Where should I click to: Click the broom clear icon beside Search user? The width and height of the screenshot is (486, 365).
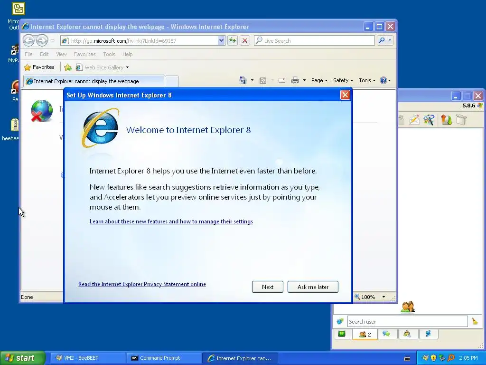(475, 321)
